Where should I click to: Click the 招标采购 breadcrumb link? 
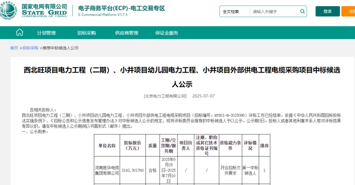point(30,48)
